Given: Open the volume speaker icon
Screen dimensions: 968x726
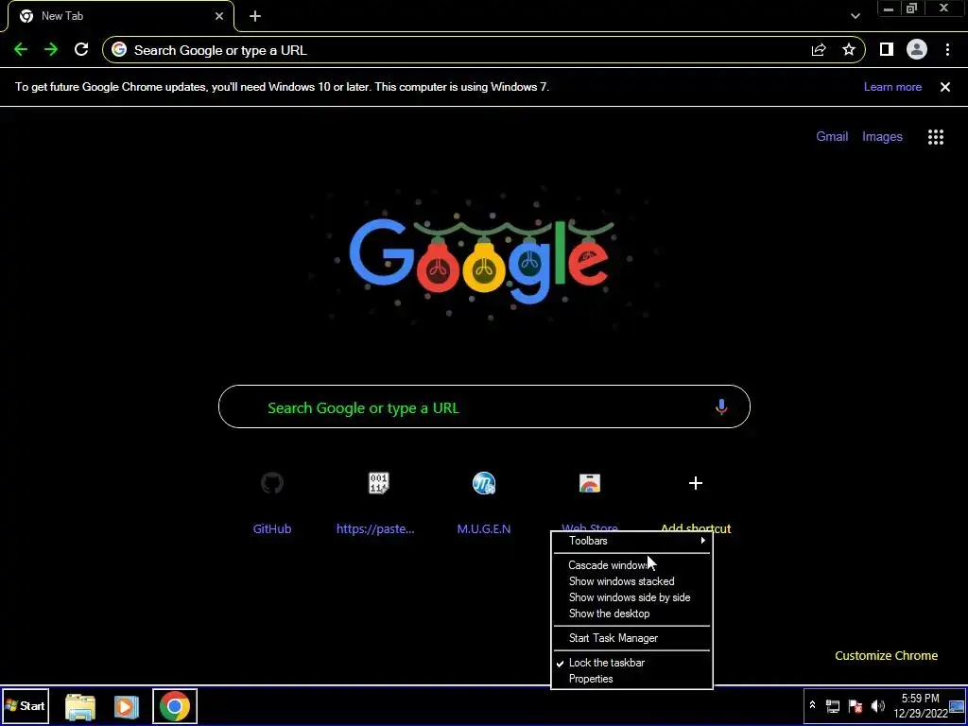Looking at the screenshot, I should [877, 706].
